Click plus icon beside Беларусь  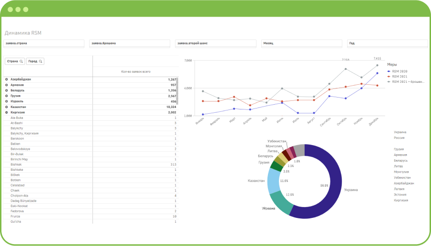(7, 90)
